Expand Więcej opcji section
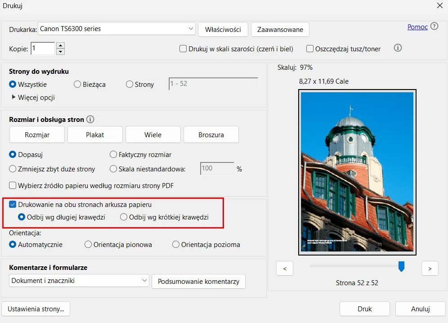This screenshot has height=323, width=448. click(x=14, y=97)
